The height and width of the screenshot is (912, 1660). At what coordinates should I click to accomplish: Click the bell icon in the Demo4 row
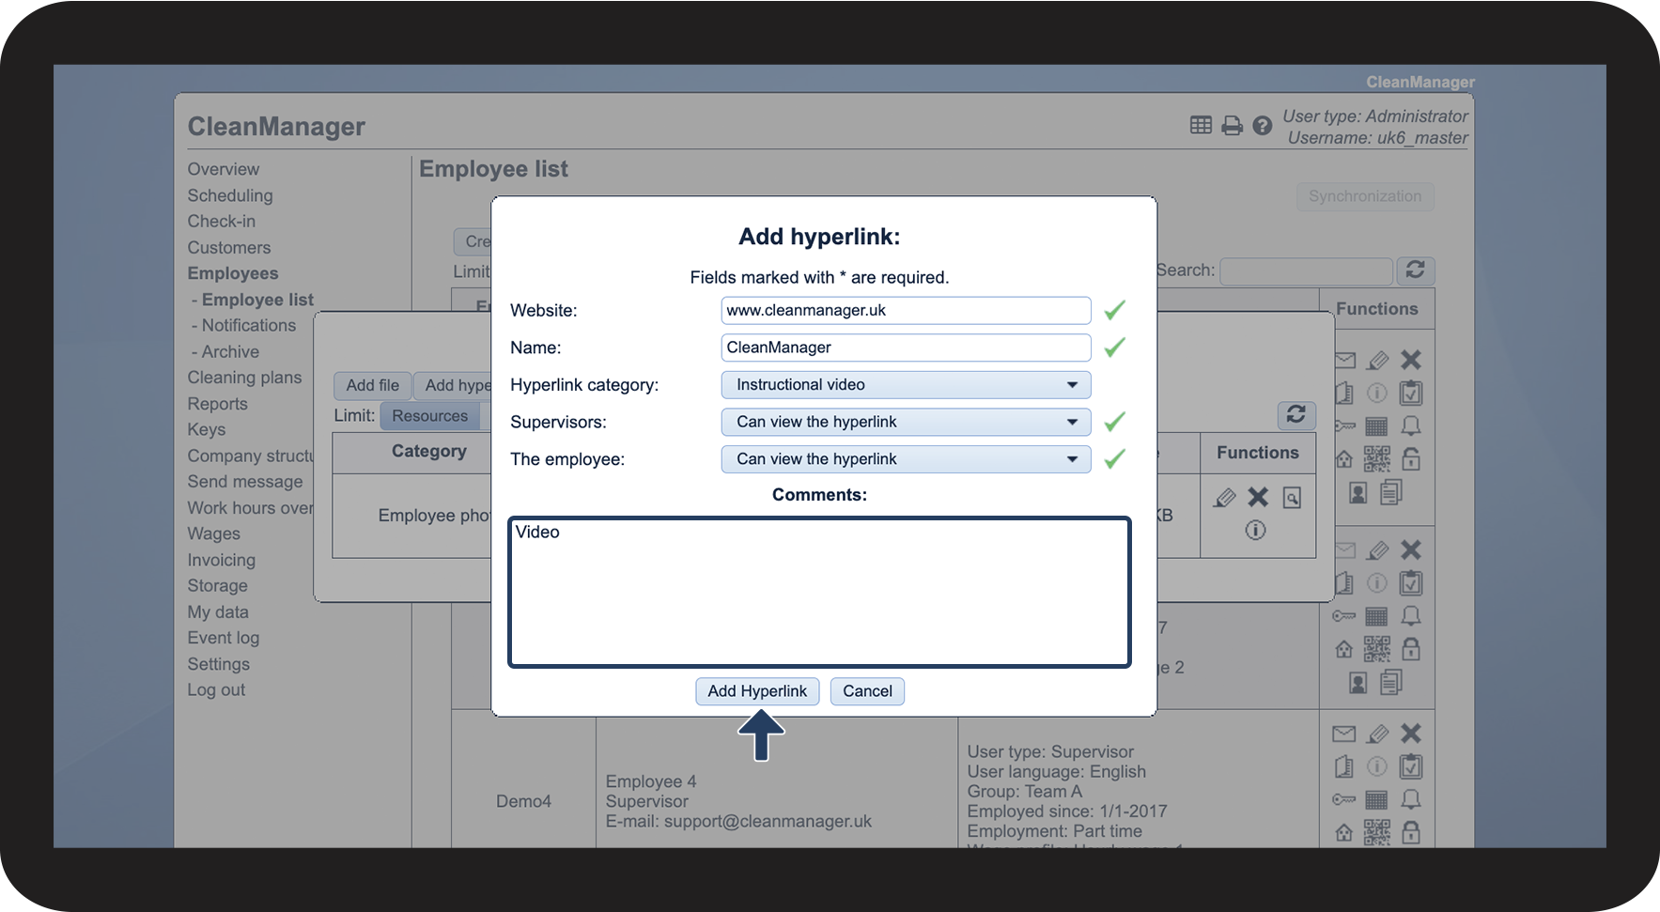1411,800
